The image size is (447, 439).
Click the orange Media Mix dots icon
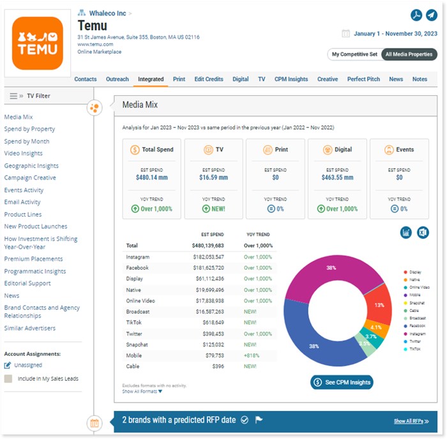(95, 107)
